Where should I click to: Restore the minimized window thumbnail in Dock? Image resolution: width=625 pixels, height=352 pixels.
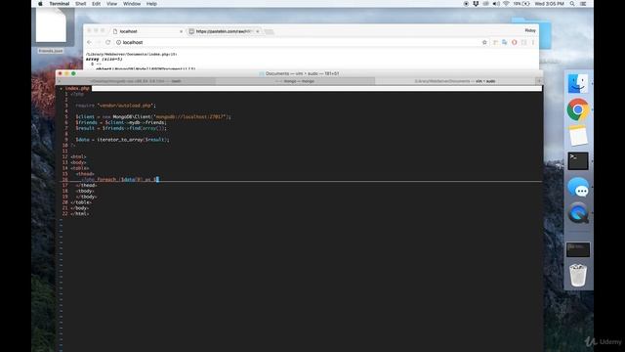coord(578,249)
